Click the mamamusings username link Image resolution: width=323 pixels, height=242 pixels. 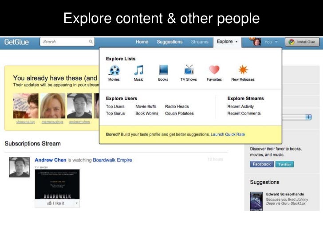coord(52,122)
